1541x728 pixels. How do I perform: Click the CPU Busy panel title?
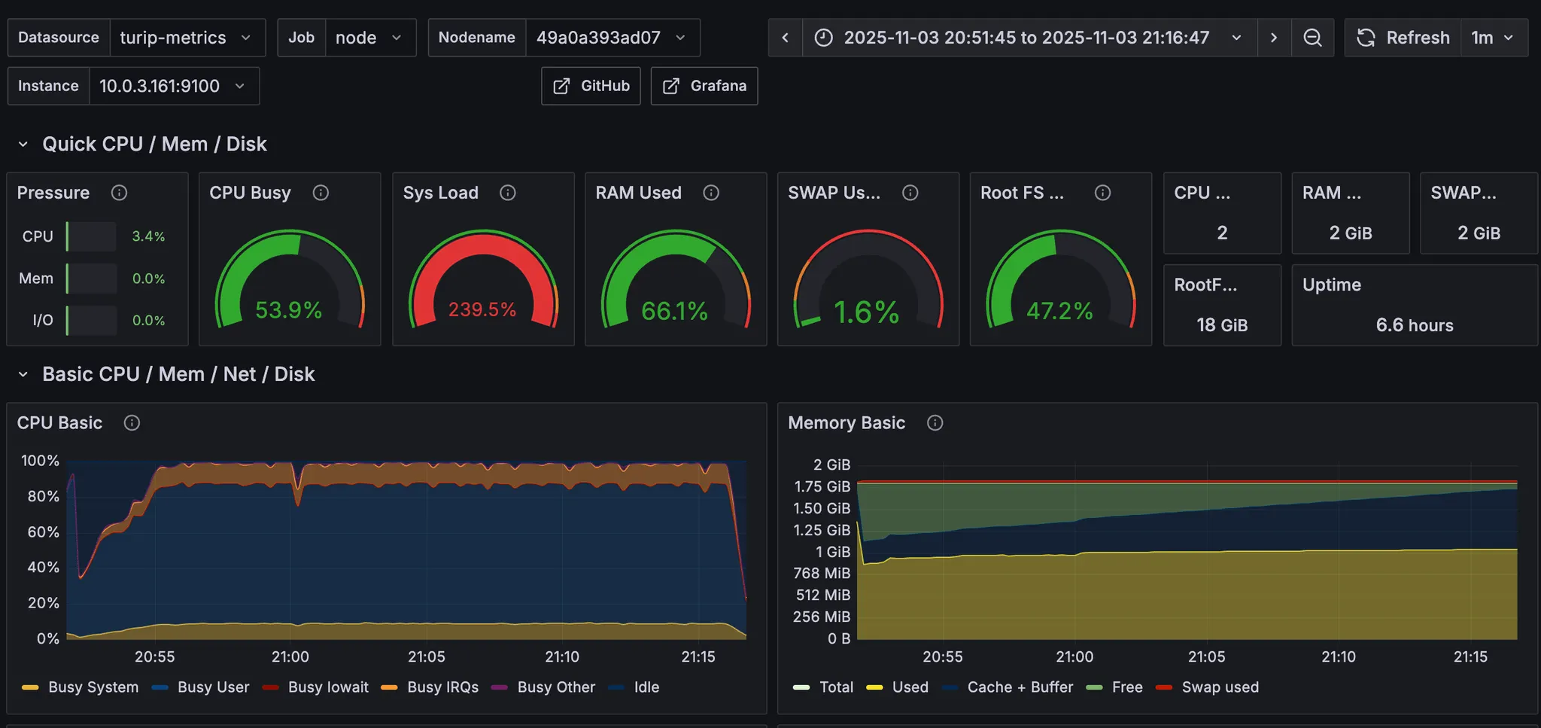click(250, 193)
